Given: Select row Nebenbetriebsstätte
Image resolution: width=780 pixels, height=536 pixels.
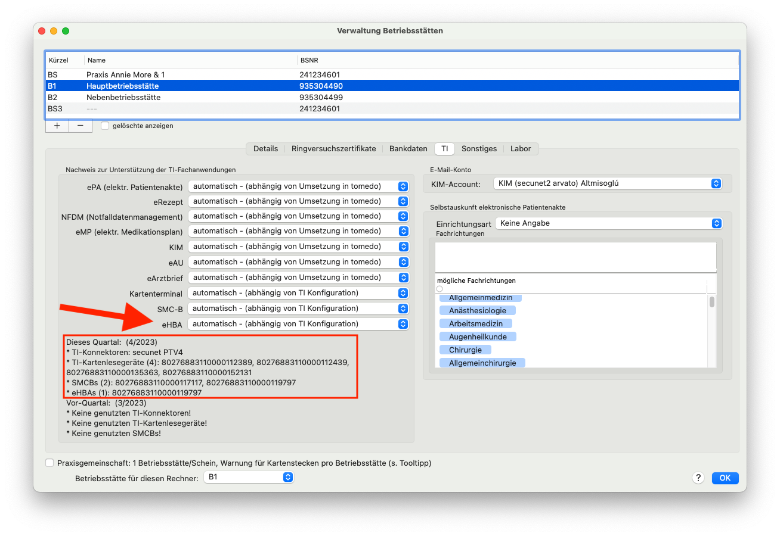Looking at the screenshot, I should click(392, 97).
